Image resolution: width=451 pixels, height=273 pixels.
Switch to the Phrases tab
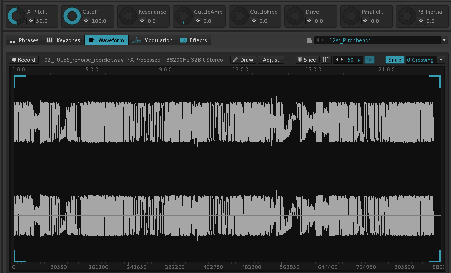(24, 40)
